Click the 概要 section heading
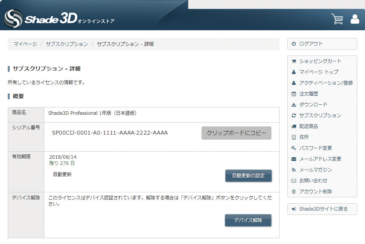 [x=18, y=96]
